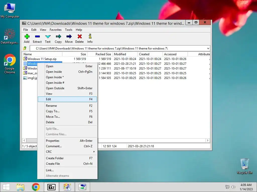Choose Copy To... in context menu
The image size is (257, 192).
tap(67, 111)
